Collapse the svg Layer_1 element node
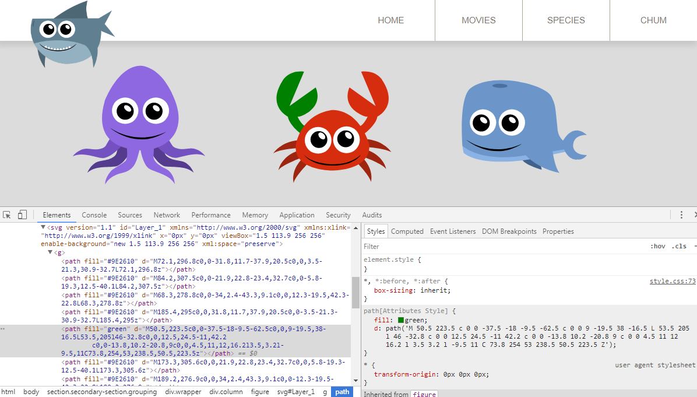Screen dimensions: 697x397 43,227
